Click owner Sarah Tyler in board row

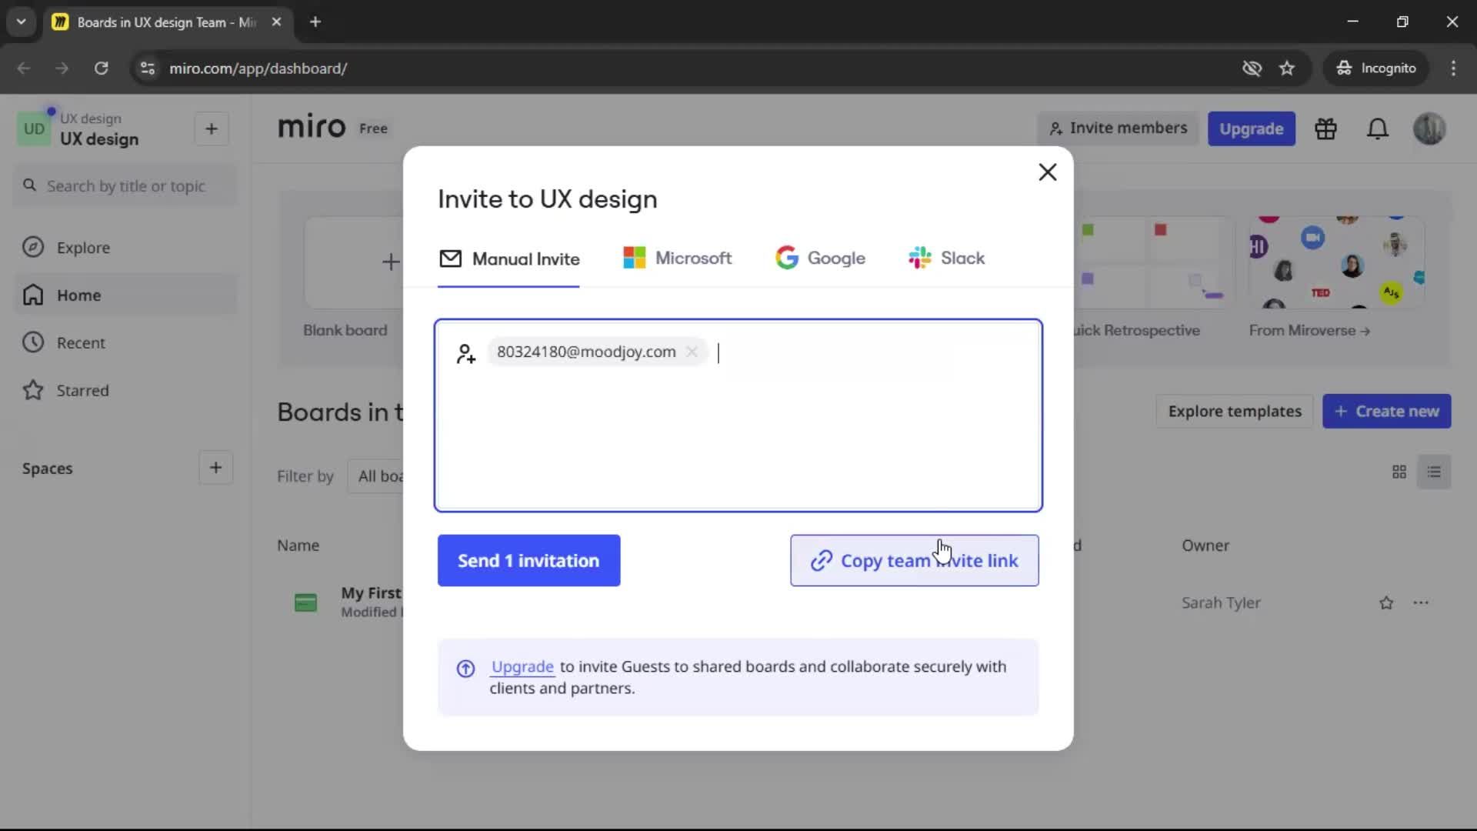point(1221,603)
